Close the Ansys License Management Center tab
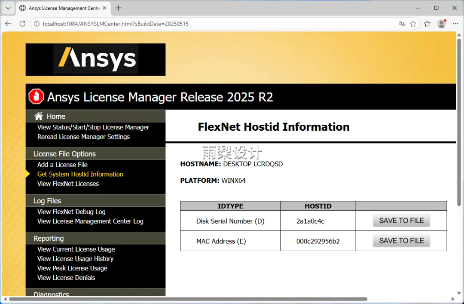 pos(104,8)
